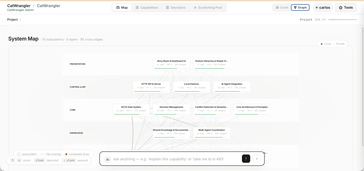Select the AI Agent Integration node

point(232,87)
